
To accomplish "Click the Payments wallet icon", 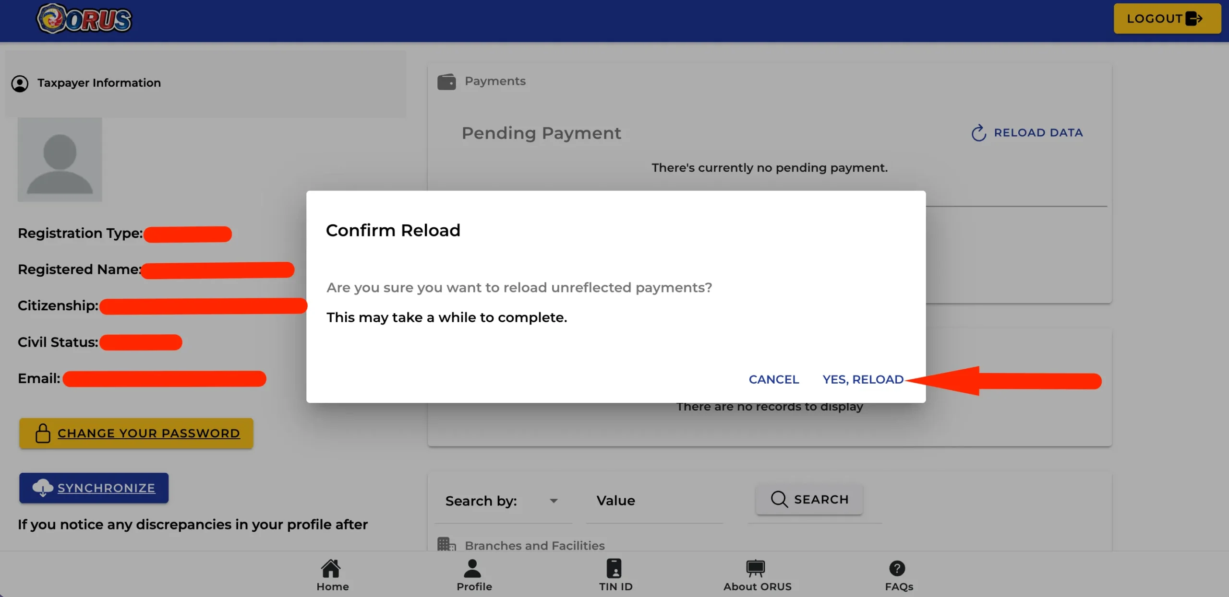I will click(446, 82).
